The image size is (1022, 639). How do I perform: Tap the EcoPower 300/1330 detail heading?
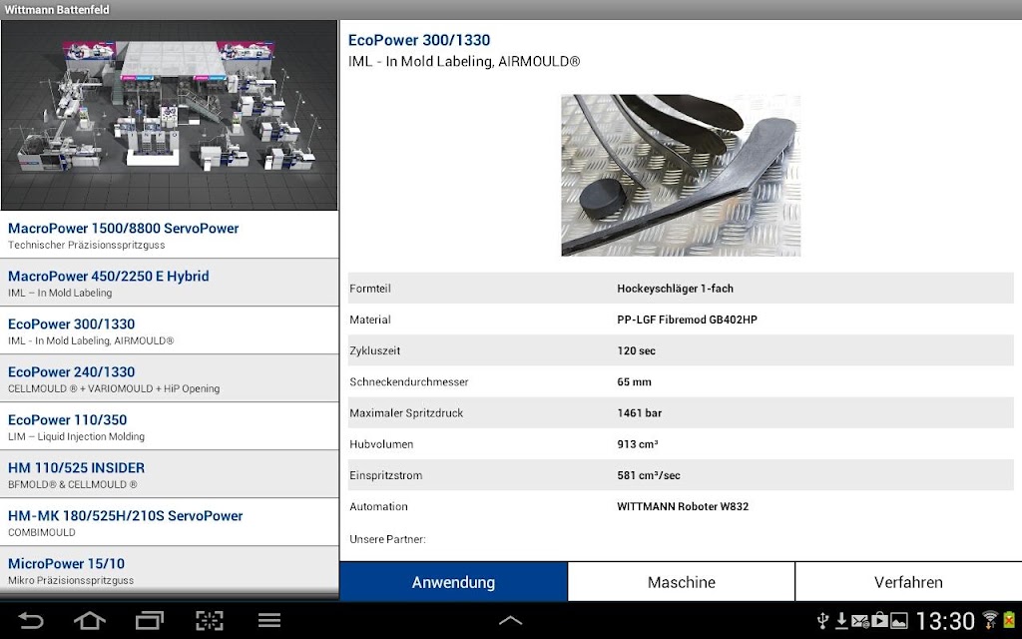click(x=419, y=40)
